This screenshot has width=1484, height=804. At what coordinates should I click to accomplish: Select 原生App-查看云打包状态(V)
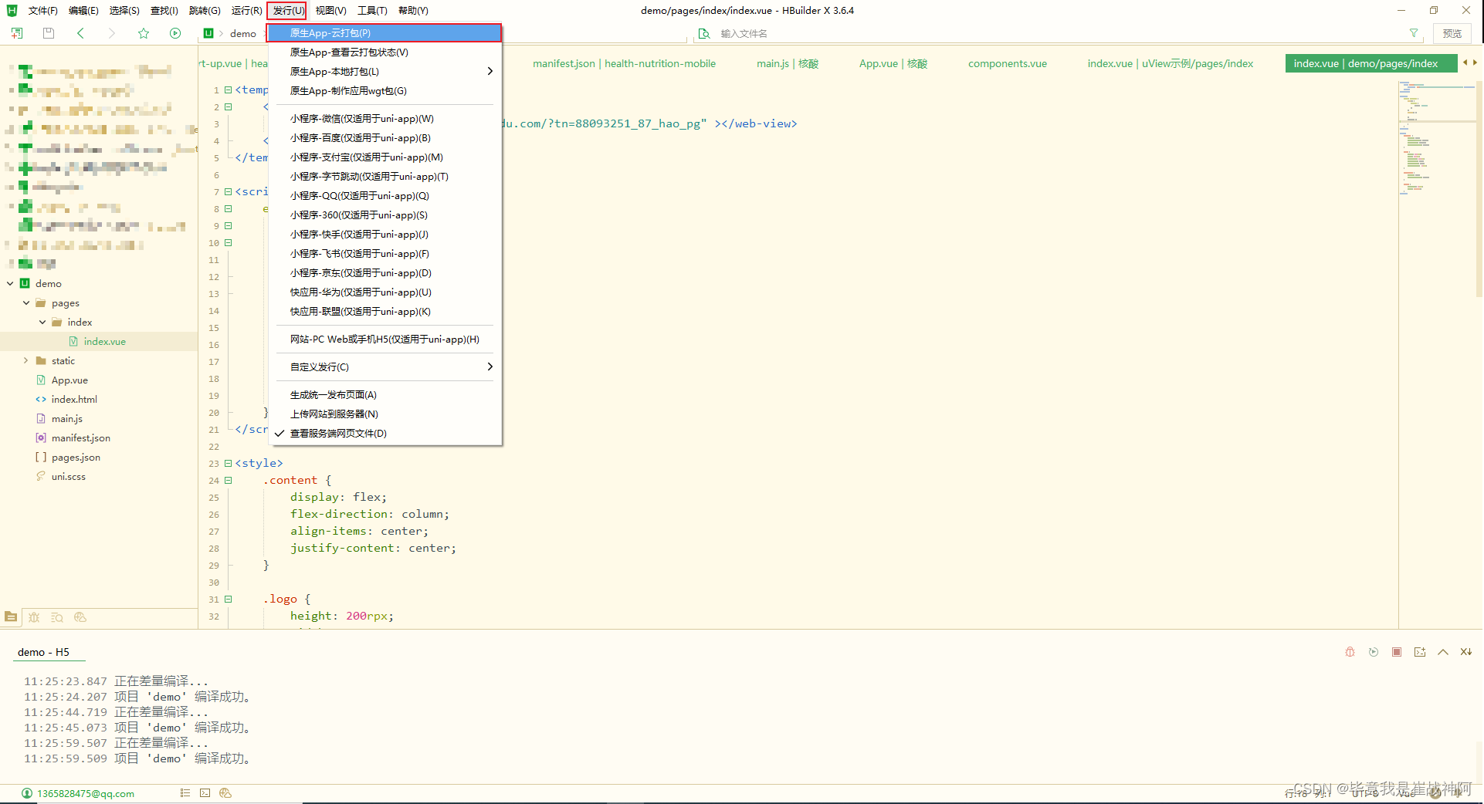click(385, 52)
